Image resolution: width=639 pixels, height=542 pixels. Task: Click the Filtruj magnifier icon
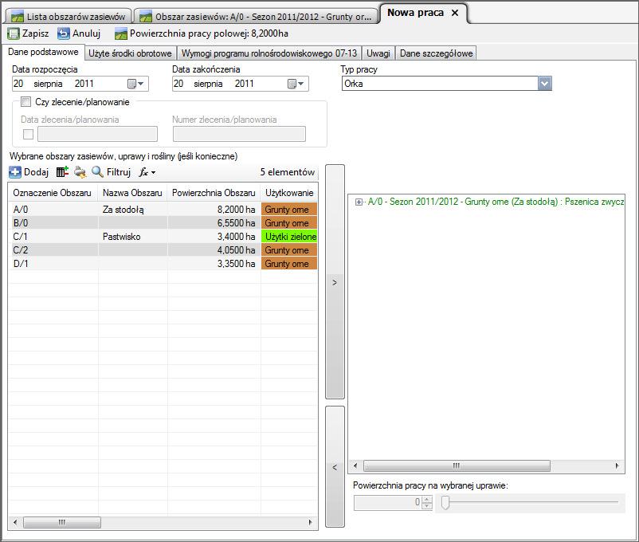click(x=97, y=172)
